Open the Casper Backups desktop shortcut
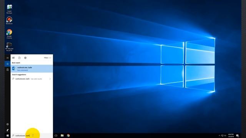This screenshot has height=138, width=246. (9, 9)
